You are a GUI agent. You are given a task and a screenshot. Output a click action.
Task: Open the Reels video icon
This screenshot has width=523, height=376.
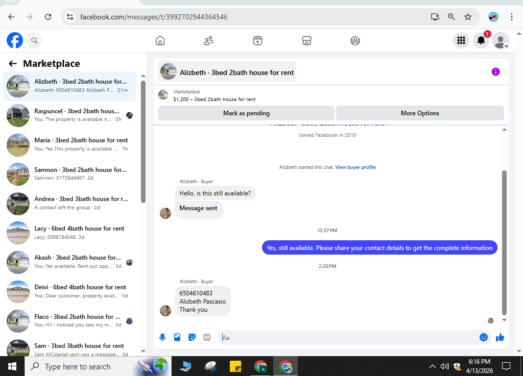click(257, 41)
